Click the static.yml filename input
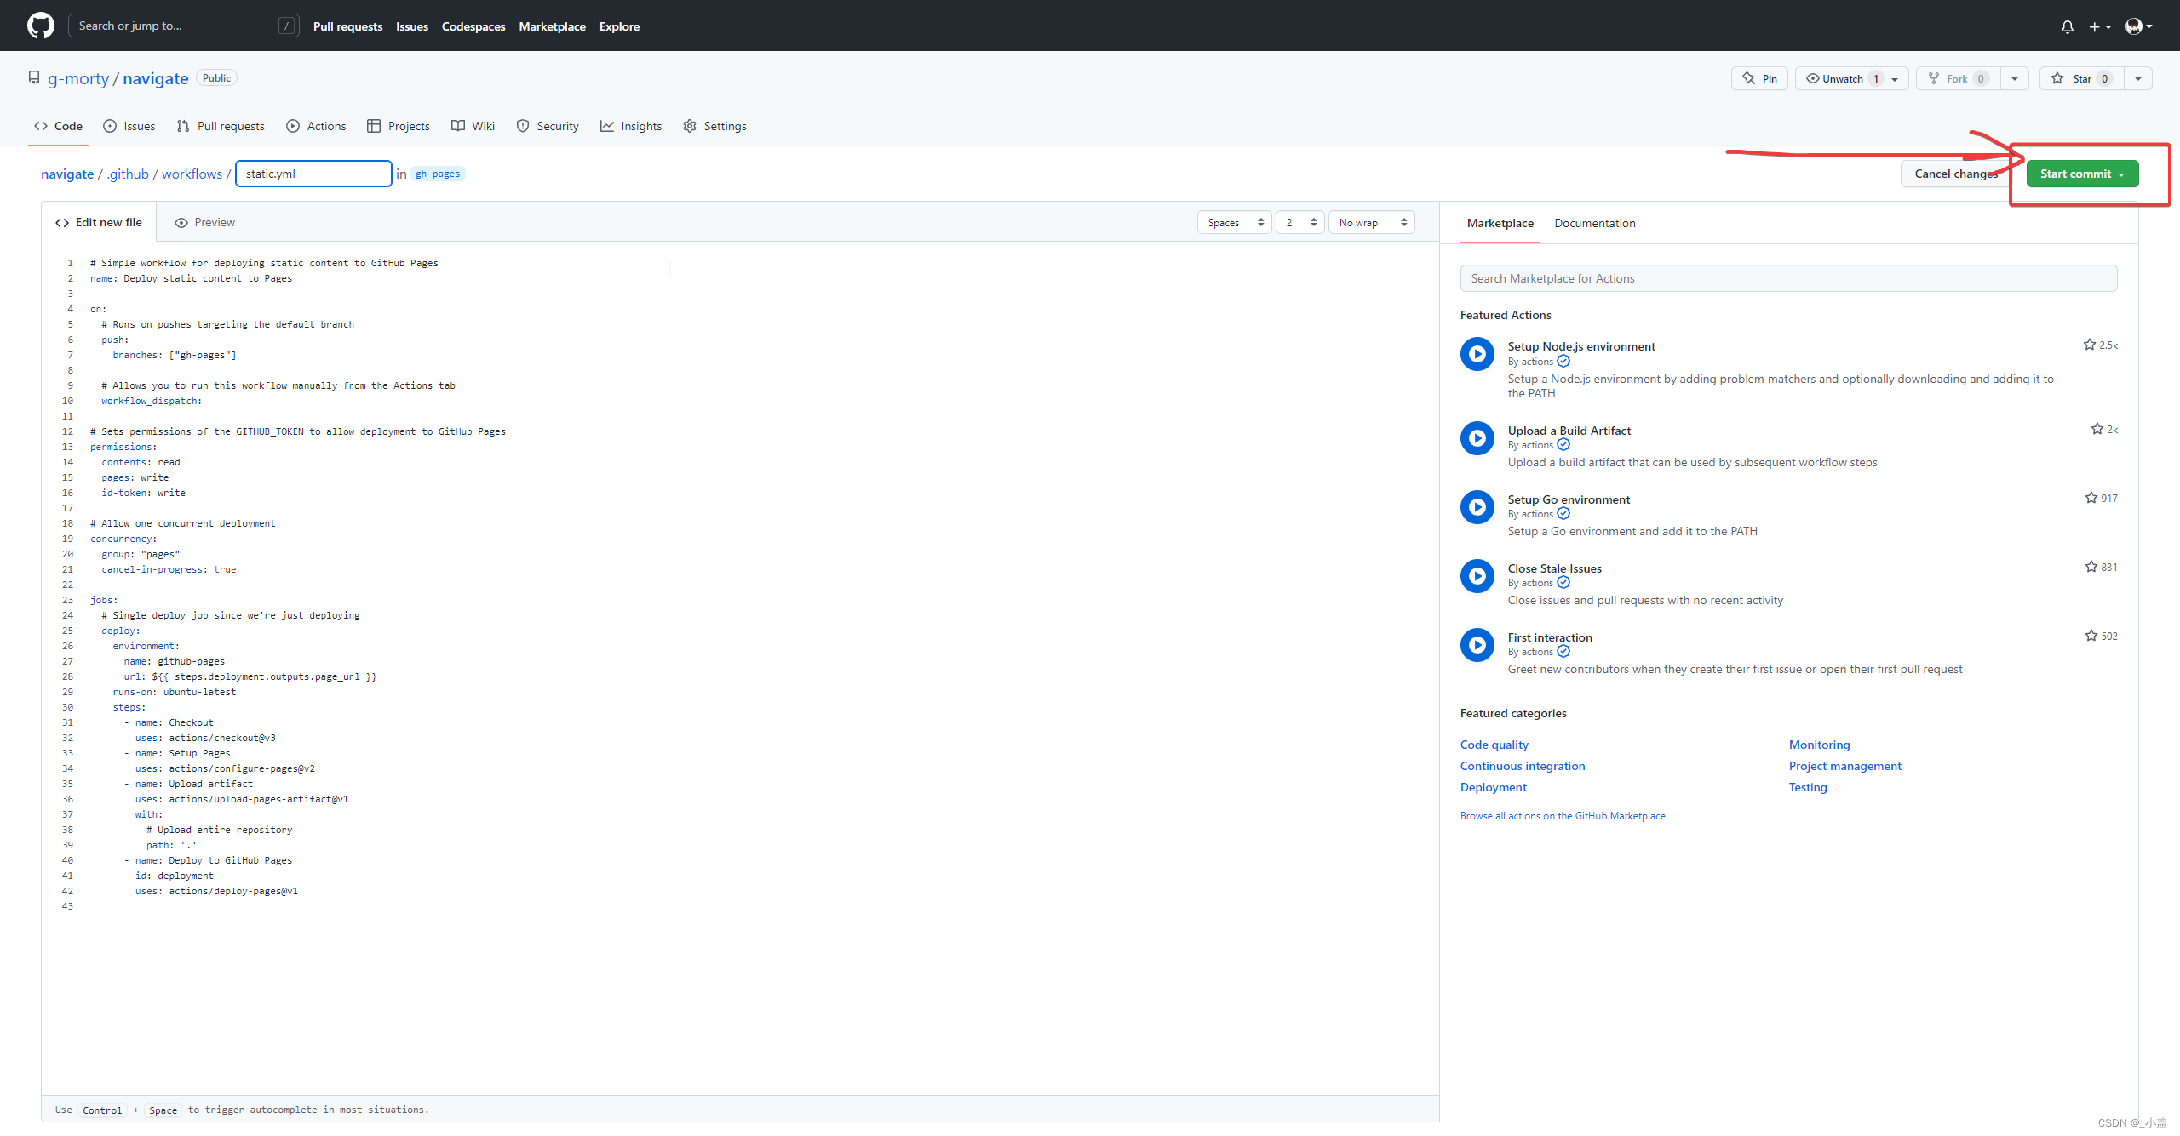 [313, 174]
